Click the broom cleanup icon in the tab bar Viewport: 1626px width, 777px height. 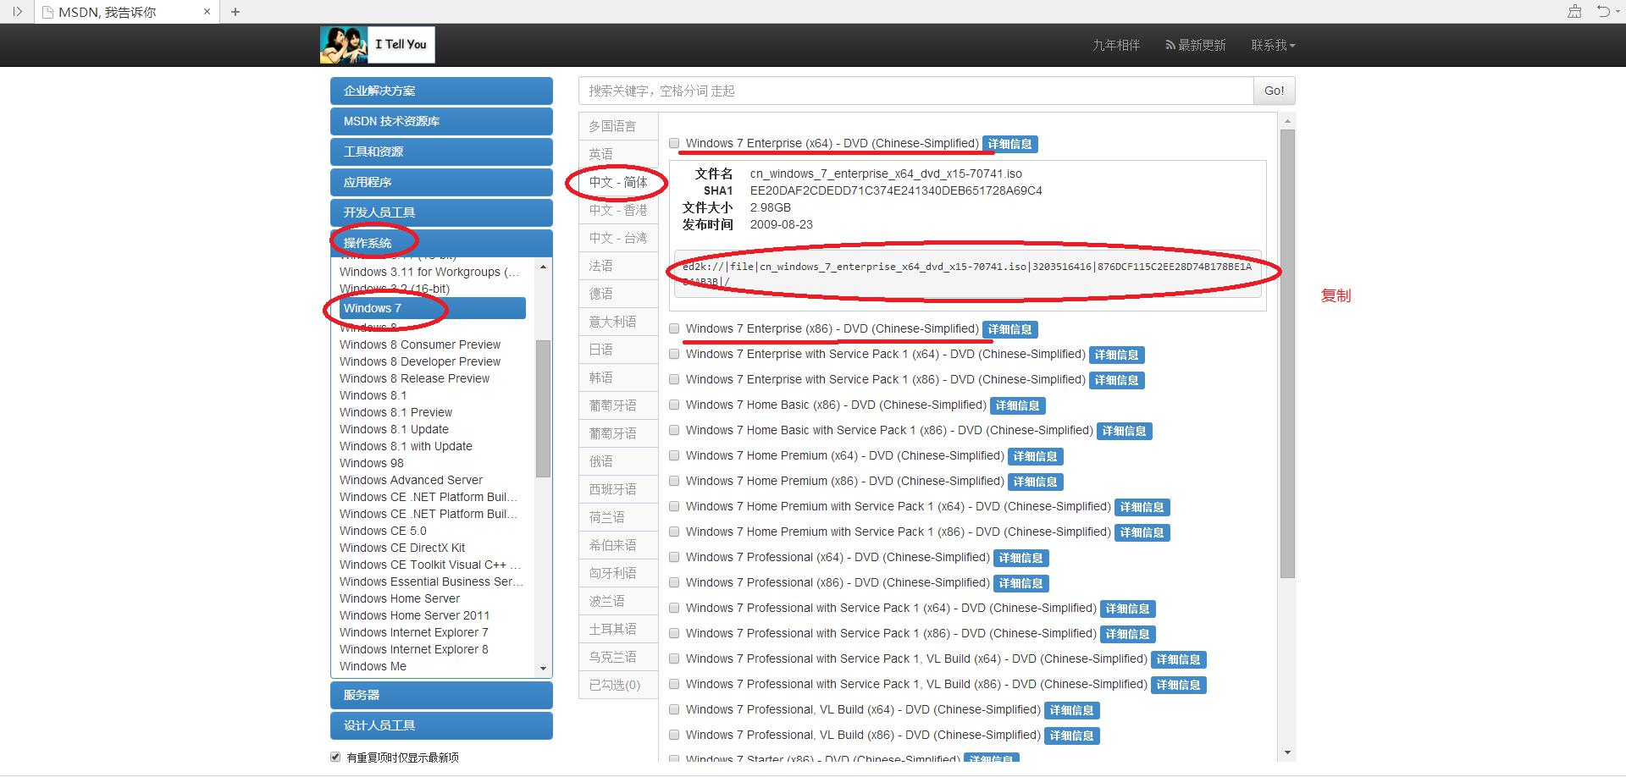tap(1574, 12)
